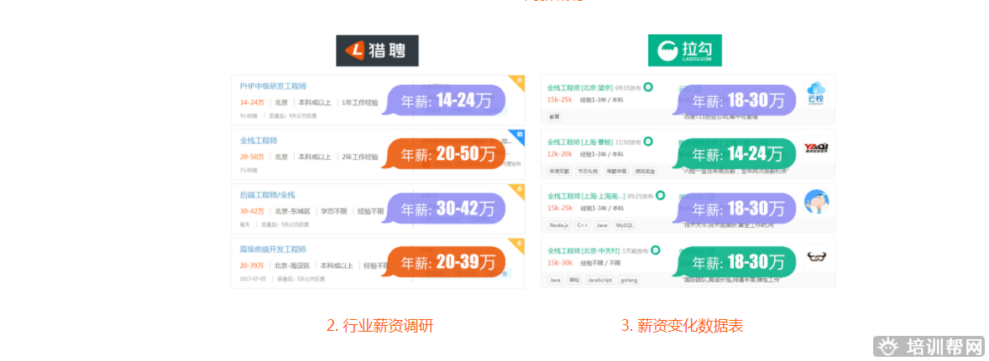Open 全栈工程师 [上海·曹杨] job listing

pos(580,142)
